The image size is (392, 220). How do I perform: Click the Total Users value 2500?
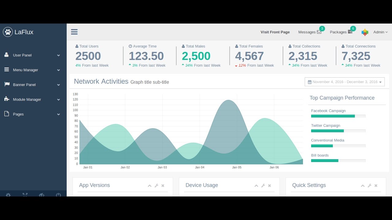[x=88, y=56]
